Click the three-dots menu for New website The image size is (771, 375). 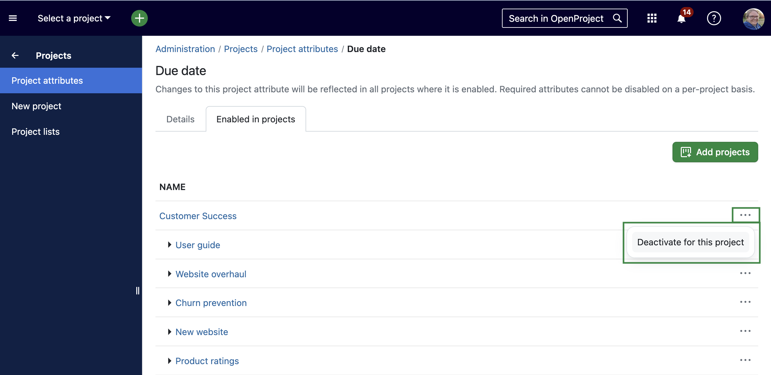point(745,331)
